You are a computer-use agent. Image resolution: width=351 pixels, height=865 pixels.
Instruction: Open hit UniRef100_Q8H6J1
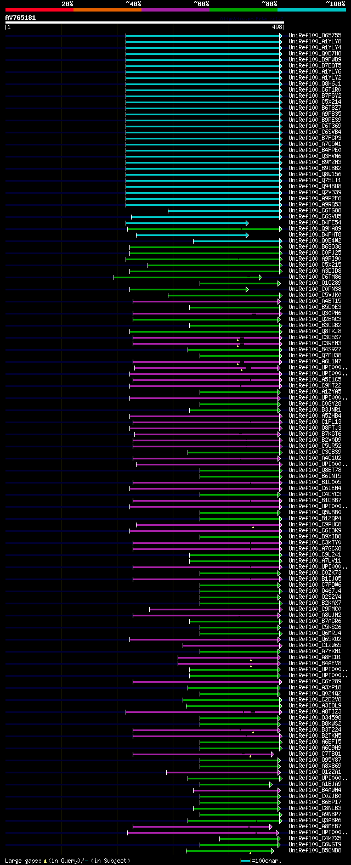pos(315,84)
